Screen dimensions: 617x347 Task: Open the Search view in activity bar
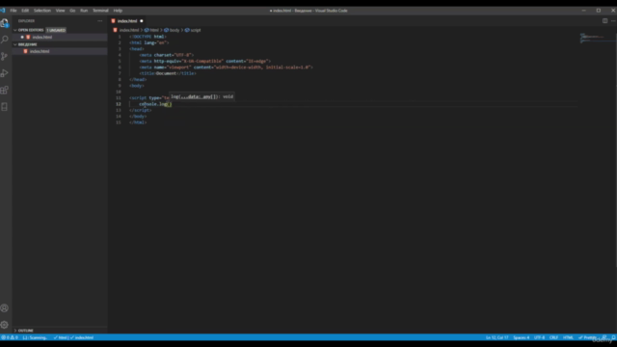[5, 40]
